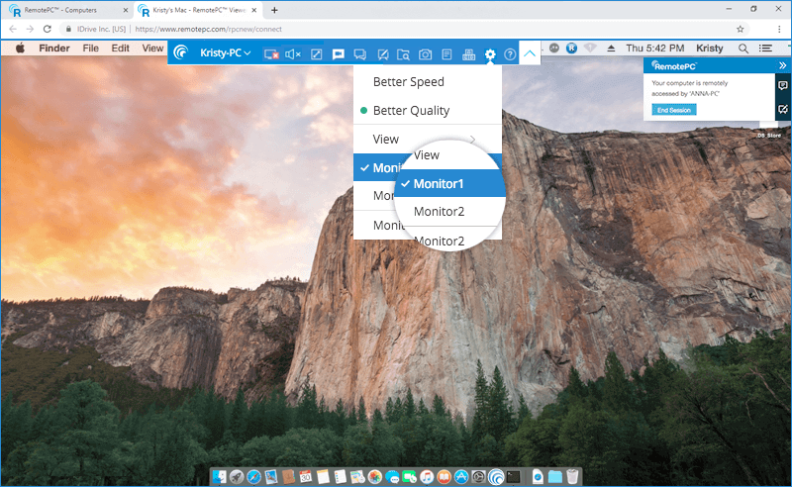Screen dimensions: 792x487
Task: Click the help question mark icon
Action: point(510,53)
